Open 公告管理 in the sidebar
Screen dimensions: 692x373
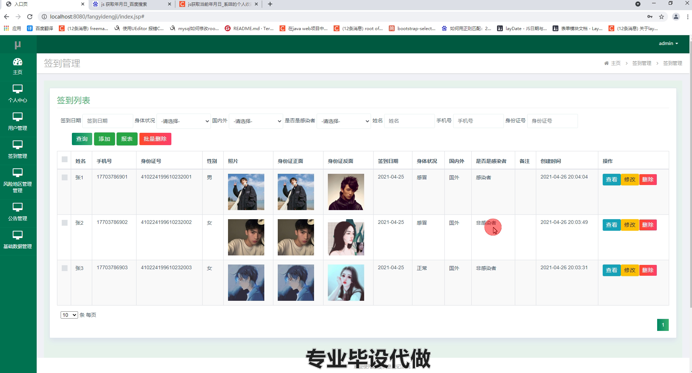coord(17,212)
